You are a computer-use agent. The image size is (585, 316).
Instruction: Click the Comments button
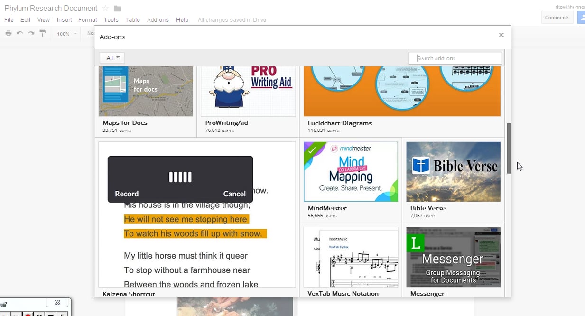(557, 18)
